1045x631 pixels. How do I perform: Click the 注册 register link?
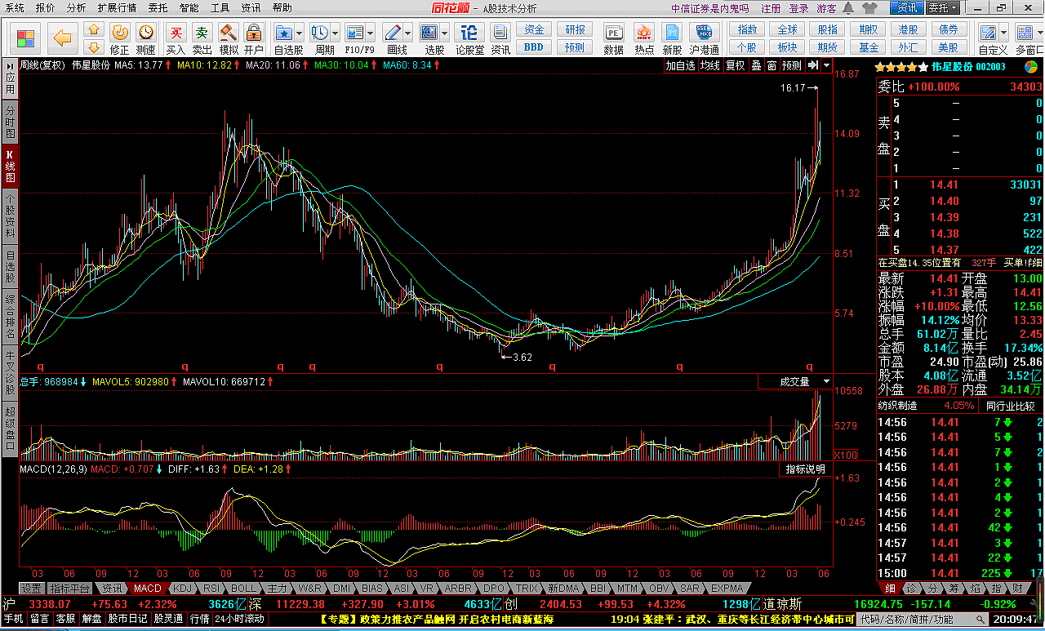771,8
